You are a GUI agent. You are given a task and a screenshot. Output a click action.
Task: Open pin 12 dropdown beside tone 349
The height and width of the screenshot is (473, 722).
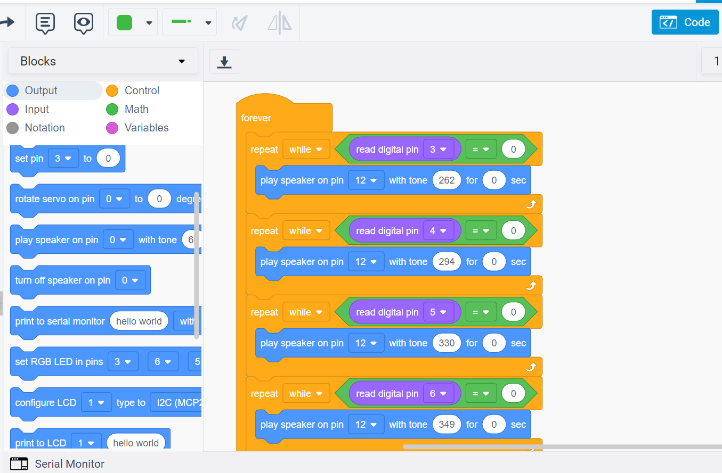(x=367, y=425)
